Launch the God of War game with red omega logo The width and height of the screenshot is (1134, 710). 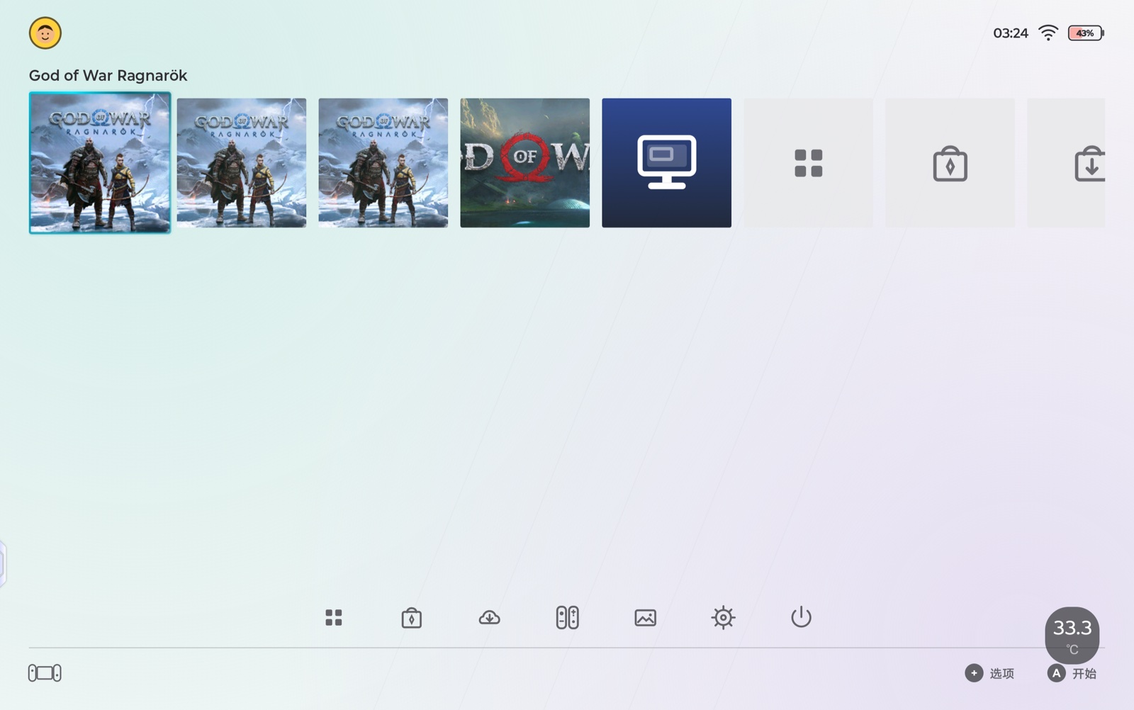coord(525,163)
